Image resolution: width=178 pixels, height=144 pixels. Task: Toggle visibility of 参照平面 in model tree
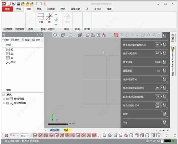coord(7,99)
